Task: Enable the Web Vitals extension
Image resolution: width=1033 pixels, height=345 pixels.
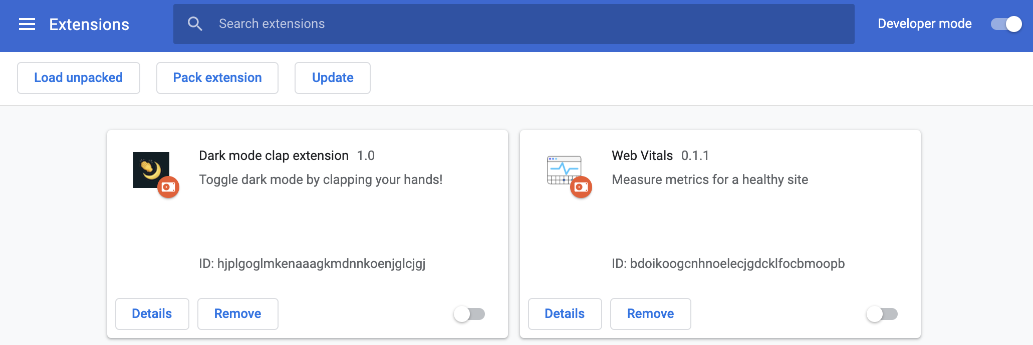Action: pyautogui.click(x=882, y=314)
